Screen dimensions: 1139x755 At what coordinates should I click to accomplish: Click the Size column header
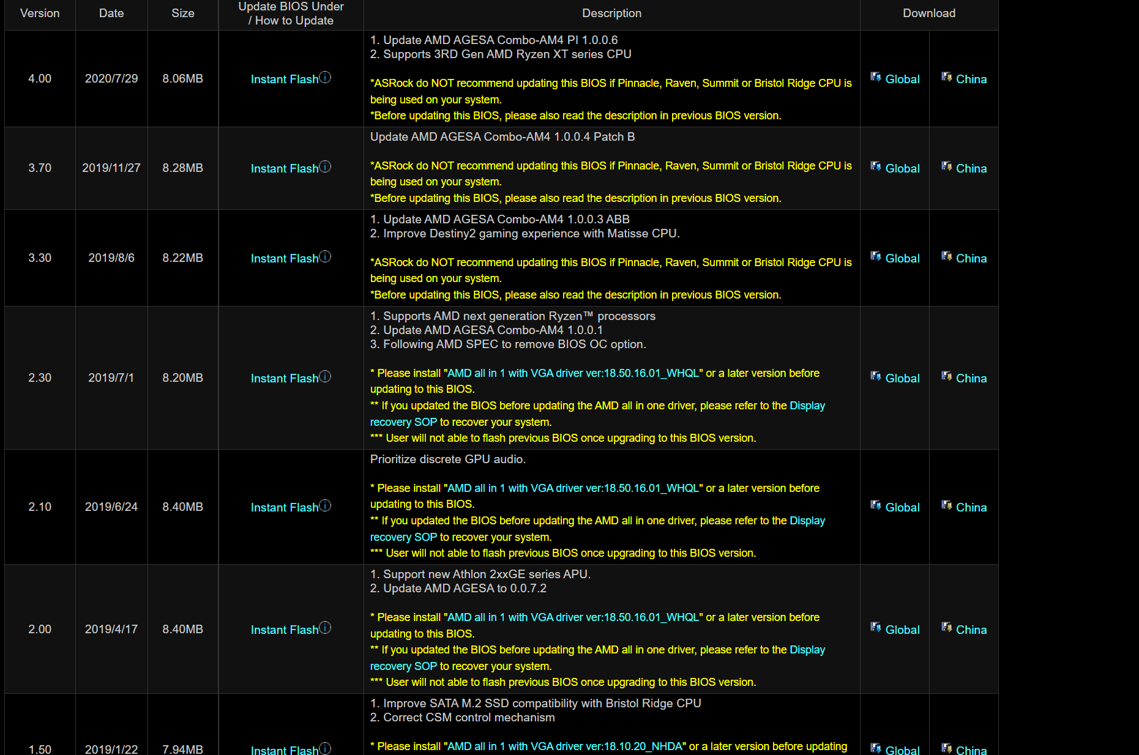(183, 13)
